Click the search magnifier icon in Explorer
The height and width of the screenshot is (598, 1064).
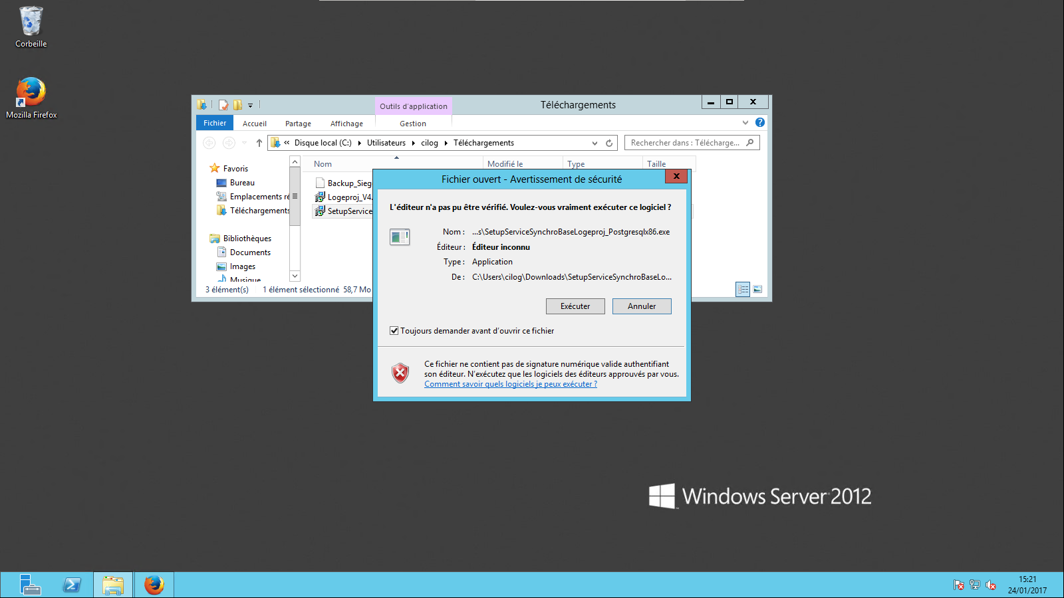tap(750, 142)
